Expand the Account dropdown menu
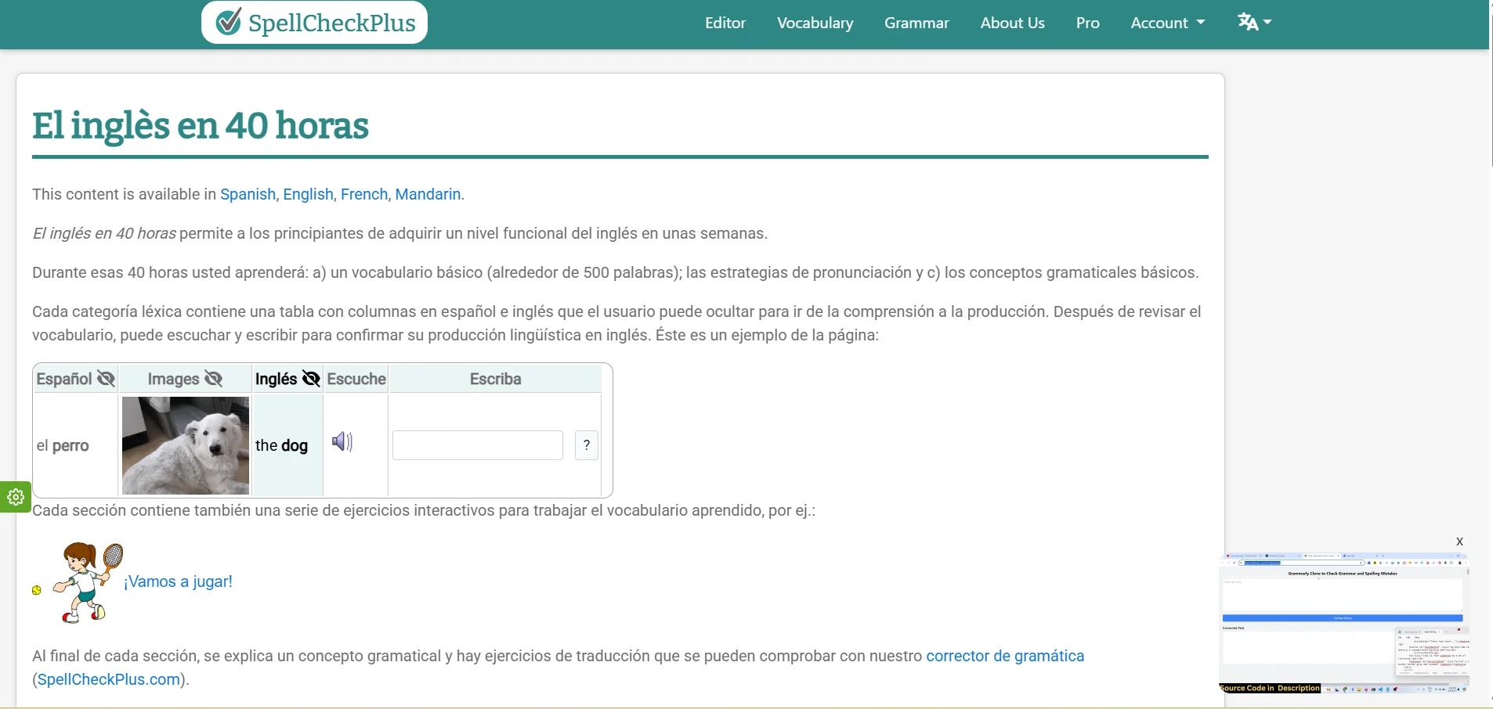Image resolution: width=1493 pixels, height=709 pixels. [x=1167, y=23]
